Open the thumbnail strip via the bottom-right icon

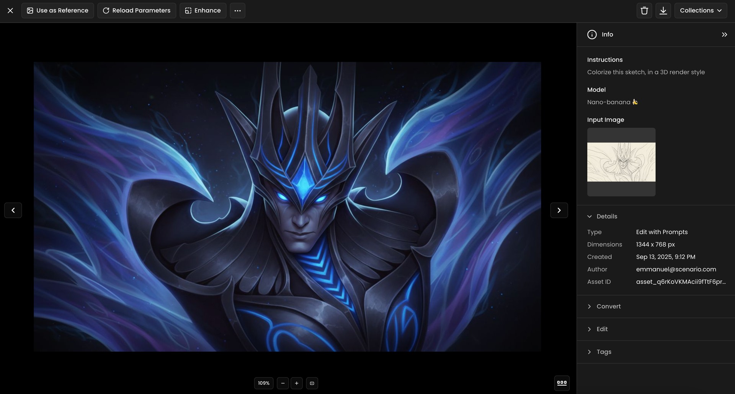click(562, 383)
